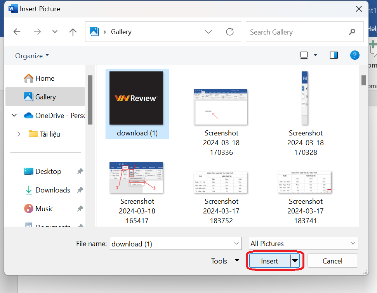The image size is (377, 293).
Task: Open the recent locations dropdown chevron
Action: tap(55, 32)
